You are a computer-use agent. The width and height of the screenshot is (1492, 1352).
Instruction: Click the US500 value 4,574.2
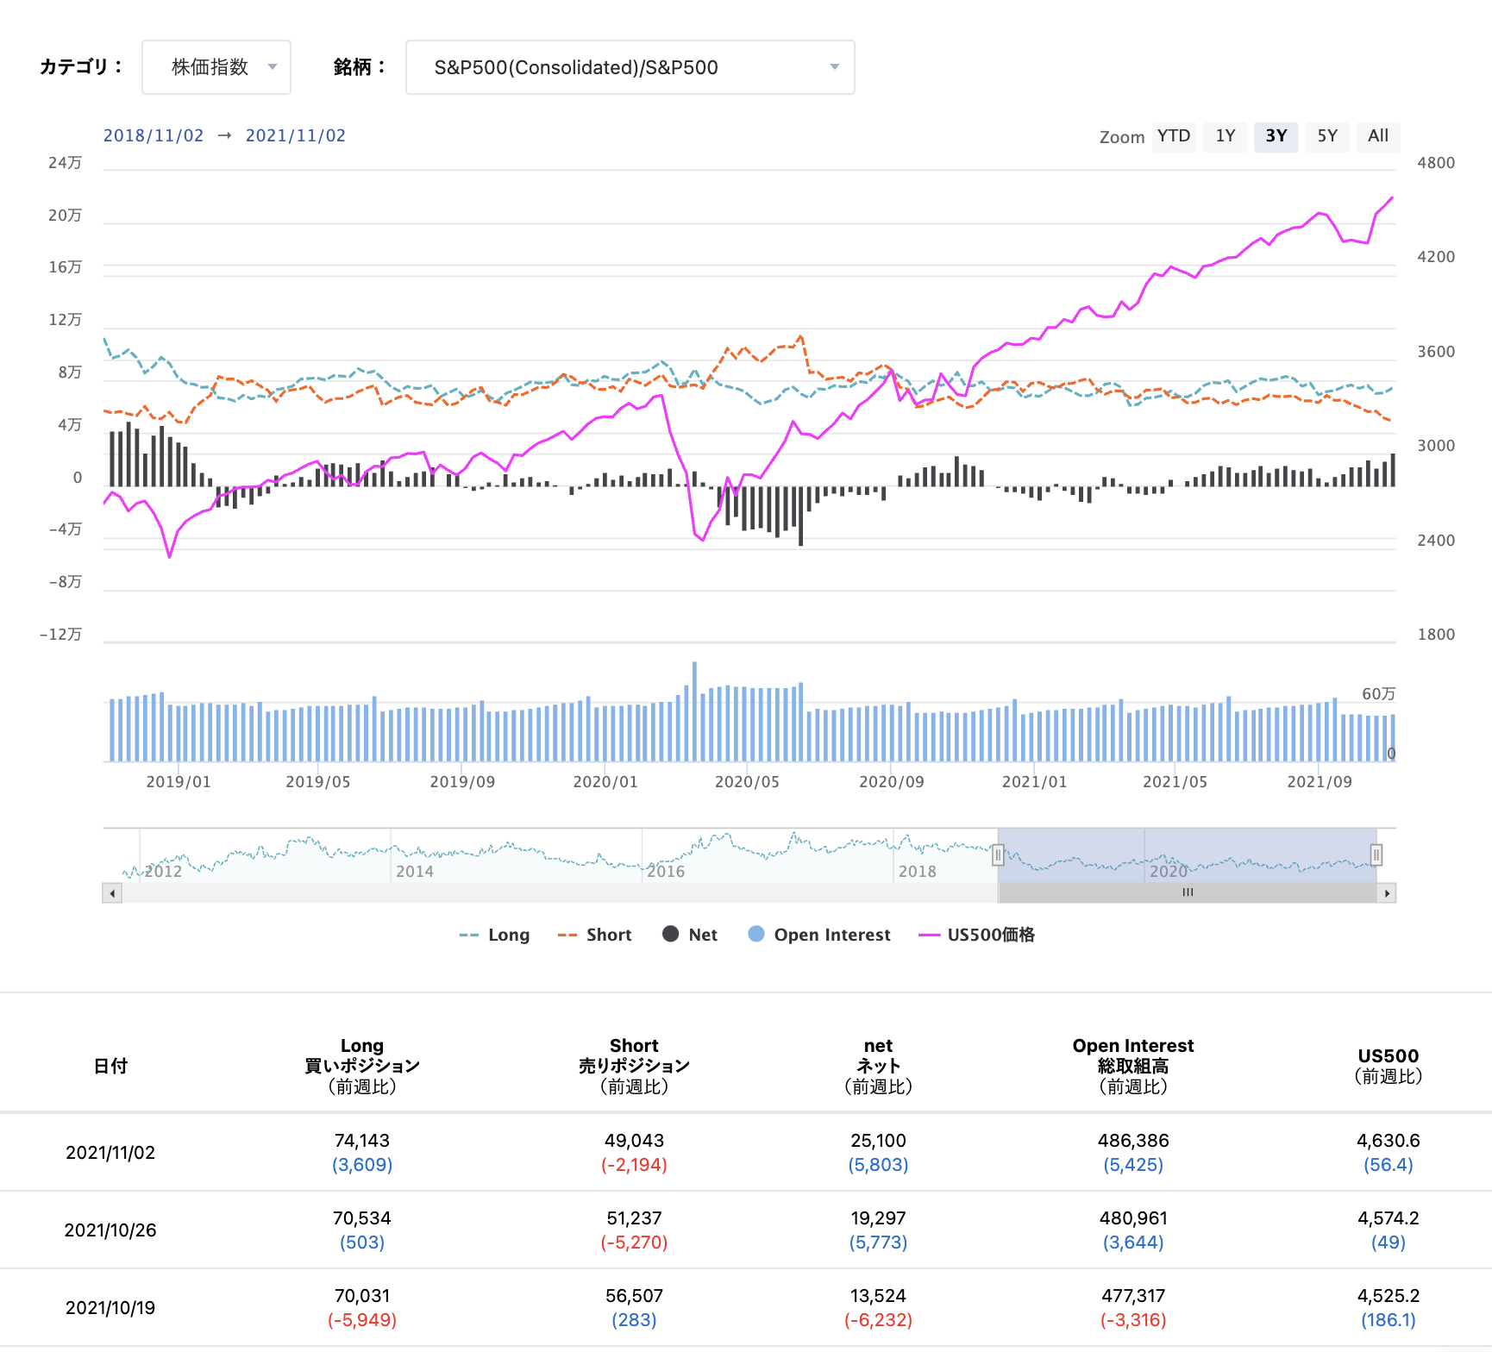coord(1389,1218)
